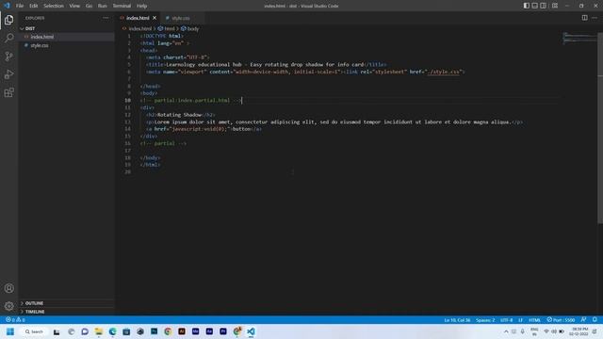Toggle the secondary side bar layout icon
This screenshot has width=603, height=339.
coord(543,6)
